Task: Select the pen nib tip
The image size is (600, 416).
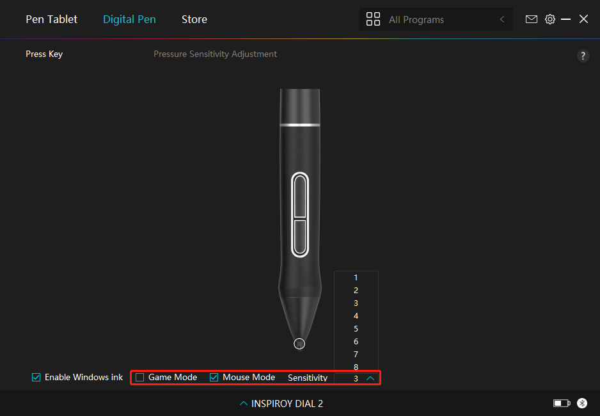Action: pos(299,344)
